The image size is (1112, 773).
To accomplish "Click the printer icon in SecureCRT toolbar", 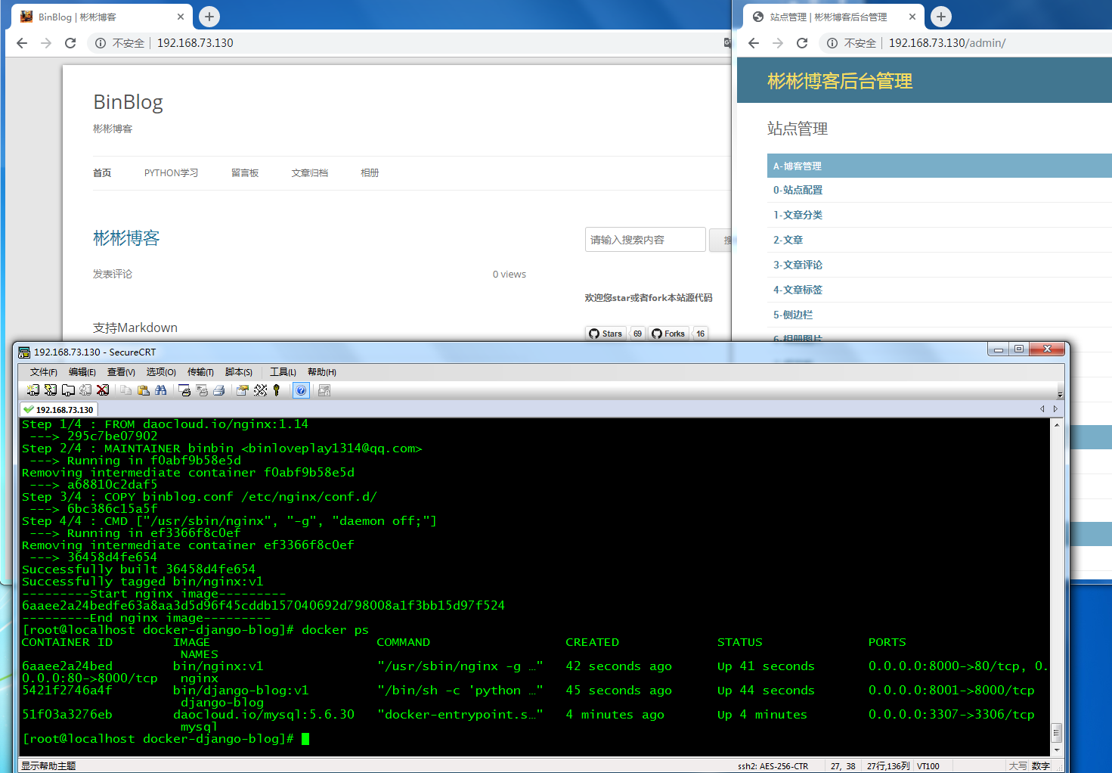I will [219, 390].
